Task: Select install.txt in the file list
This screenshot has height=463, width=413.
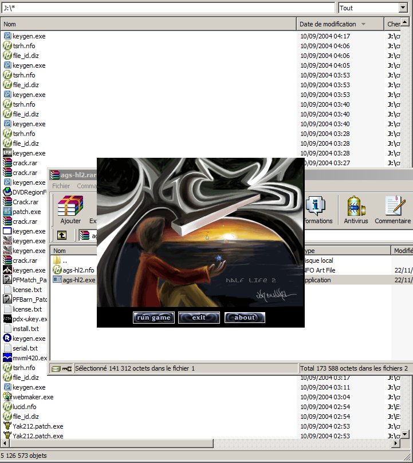Action: click(21, 329)
